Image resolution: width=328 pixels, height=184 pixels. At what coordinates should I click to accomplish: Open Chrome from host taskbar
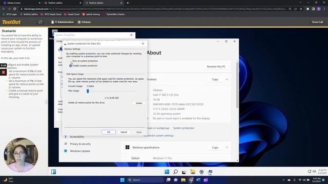click(191, 180)
